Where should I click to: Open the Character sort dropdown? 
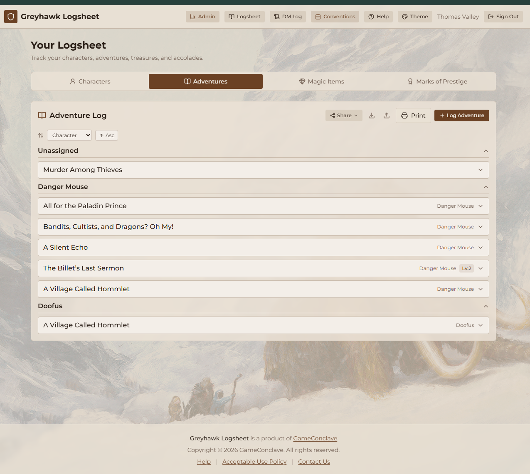69,135
